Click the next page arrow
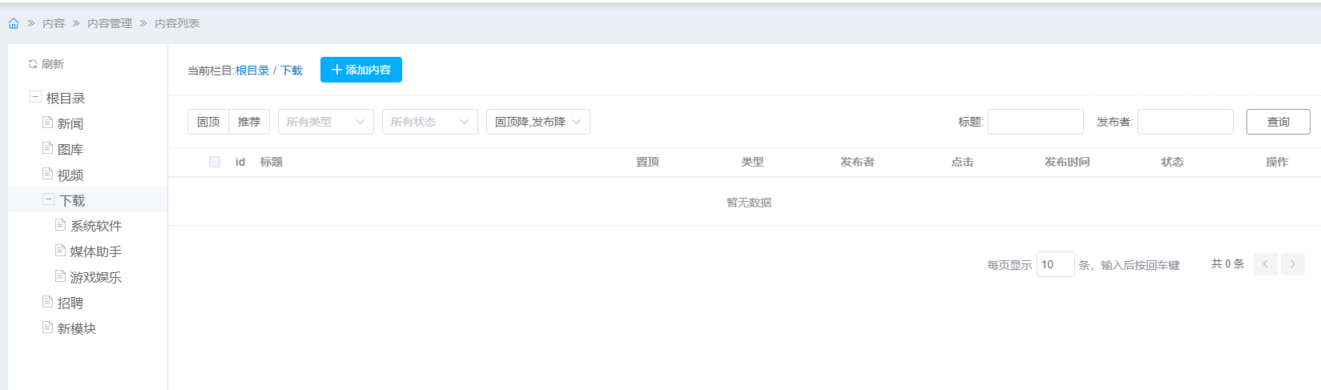Viewport: 1321px width, 390px height. coord(1293,264)
